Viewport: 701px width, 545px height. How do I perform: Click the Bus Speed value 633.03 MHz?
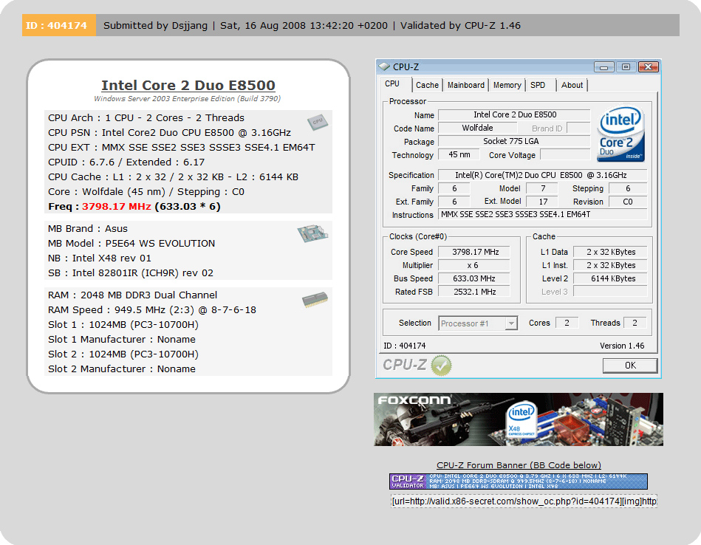pos(474,278)
